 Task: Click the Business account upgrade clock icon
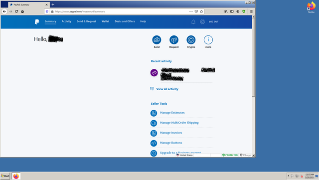point(154,153)
